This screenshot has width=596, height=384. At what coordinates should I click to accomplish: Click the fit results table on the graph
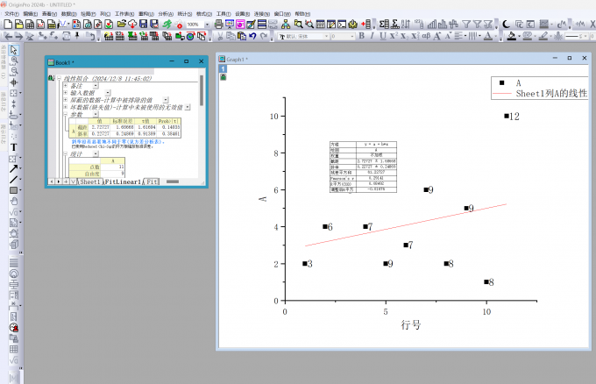[x=363, y=167]
